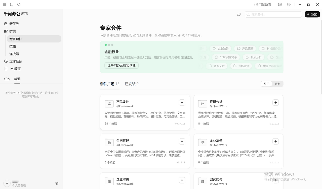Screen dimensions: 322x189
Task: Open settings gear in sidebar
Action: 57,183
